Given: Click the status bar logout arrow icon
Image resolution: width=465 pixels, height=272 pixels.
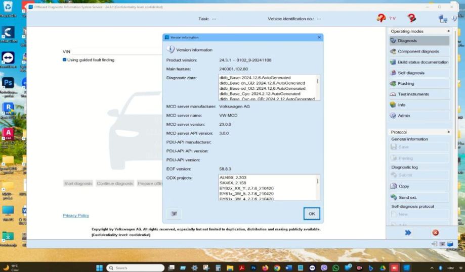Looking at the screenshot, I should pyautogui.click(x=435, y=244).
